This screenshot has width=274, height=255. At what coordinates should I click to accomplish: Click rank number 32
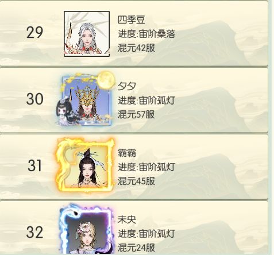pyautogui.click(x=34, y=233)
